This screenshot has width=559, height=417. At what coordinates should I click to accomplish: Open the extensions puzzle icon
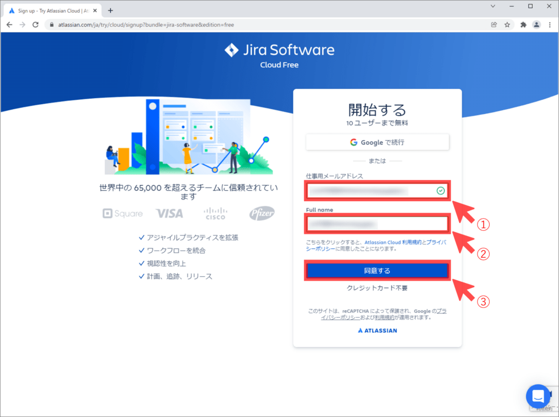(x=524, y=25)
